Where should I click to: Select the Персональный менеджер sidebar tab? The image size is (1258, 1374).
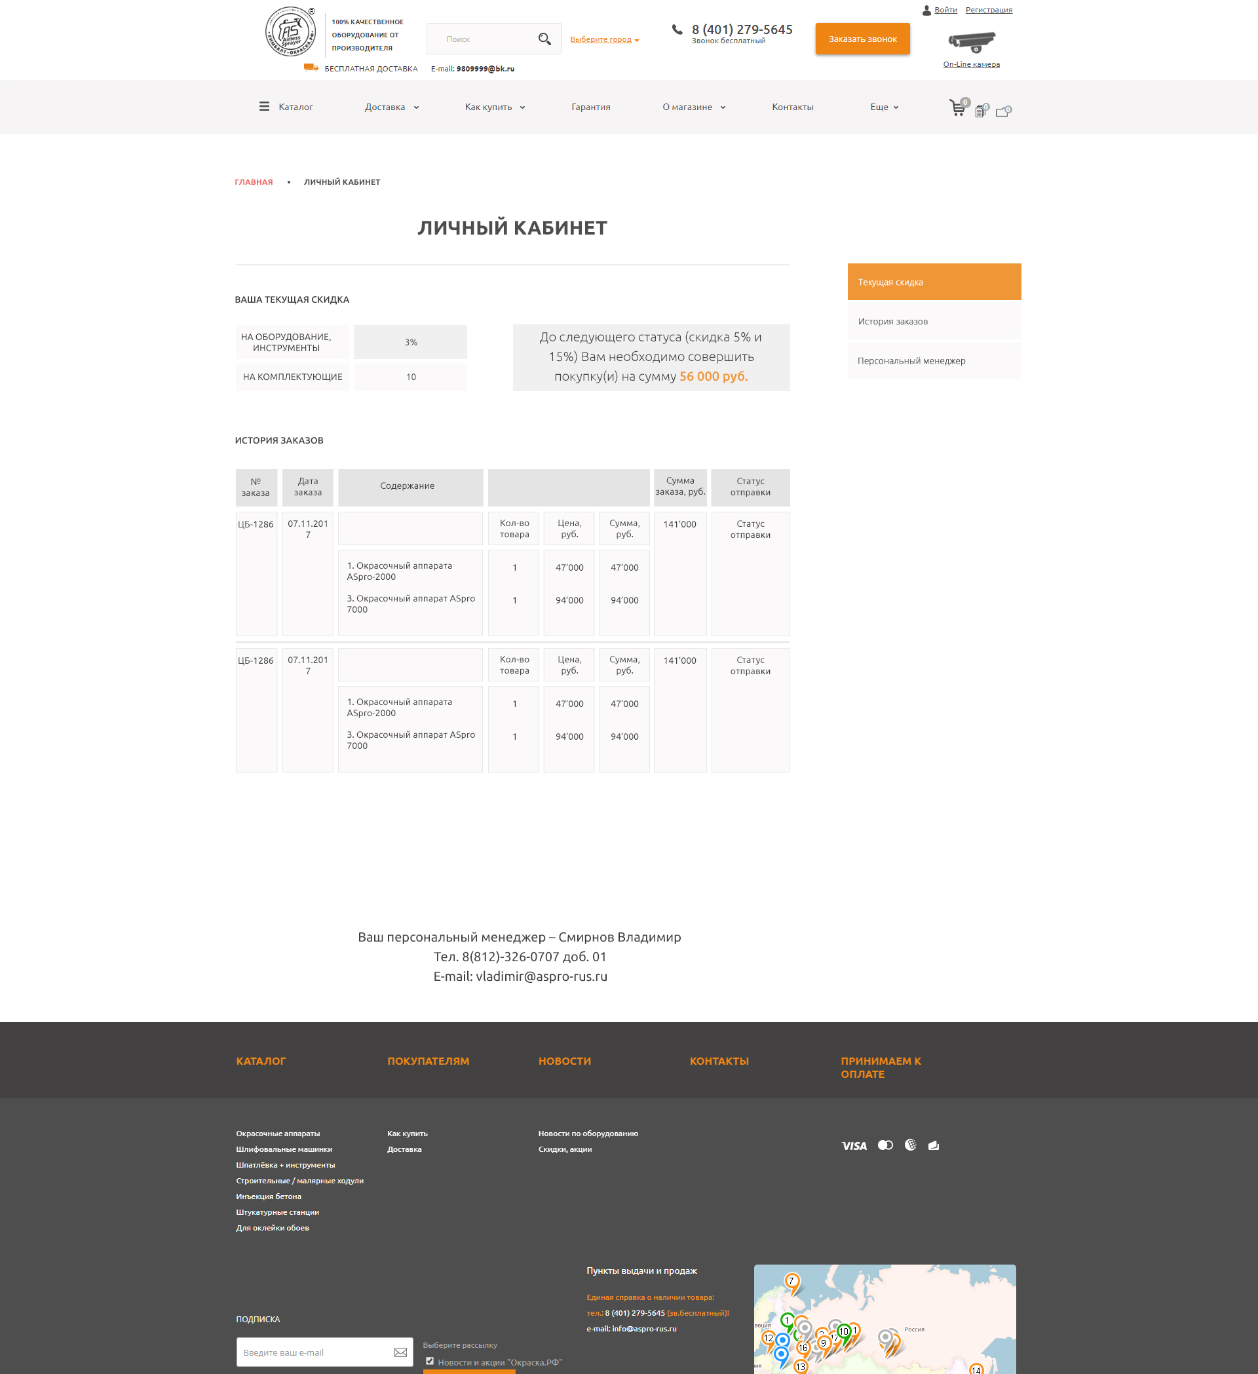[x=934, y=360]
